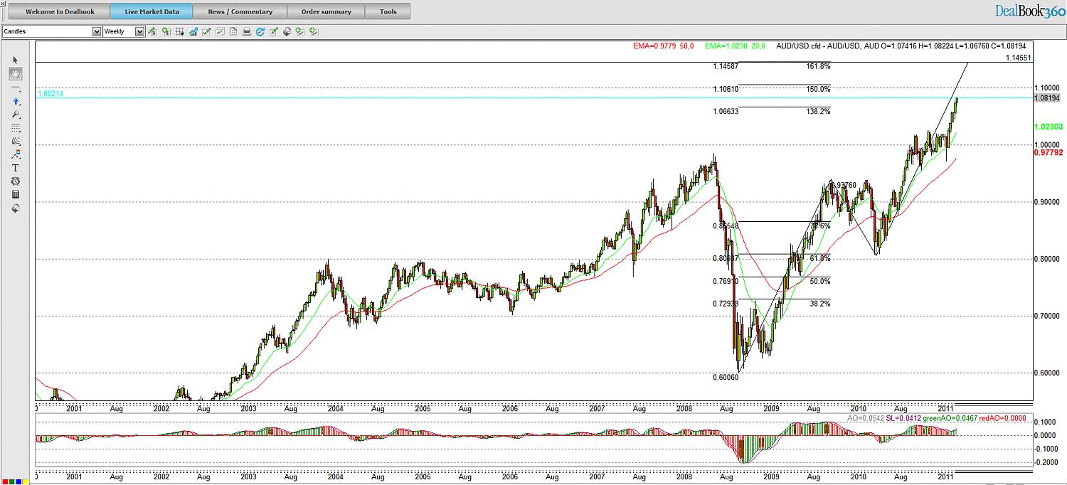Click the 1.14587 Fibonacci price label
Viewport: 1067px width, 485px height.
[x=726, y=66]
